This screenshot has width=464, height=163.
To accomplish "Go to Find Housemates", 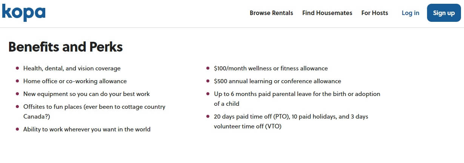I will [327, 13].
